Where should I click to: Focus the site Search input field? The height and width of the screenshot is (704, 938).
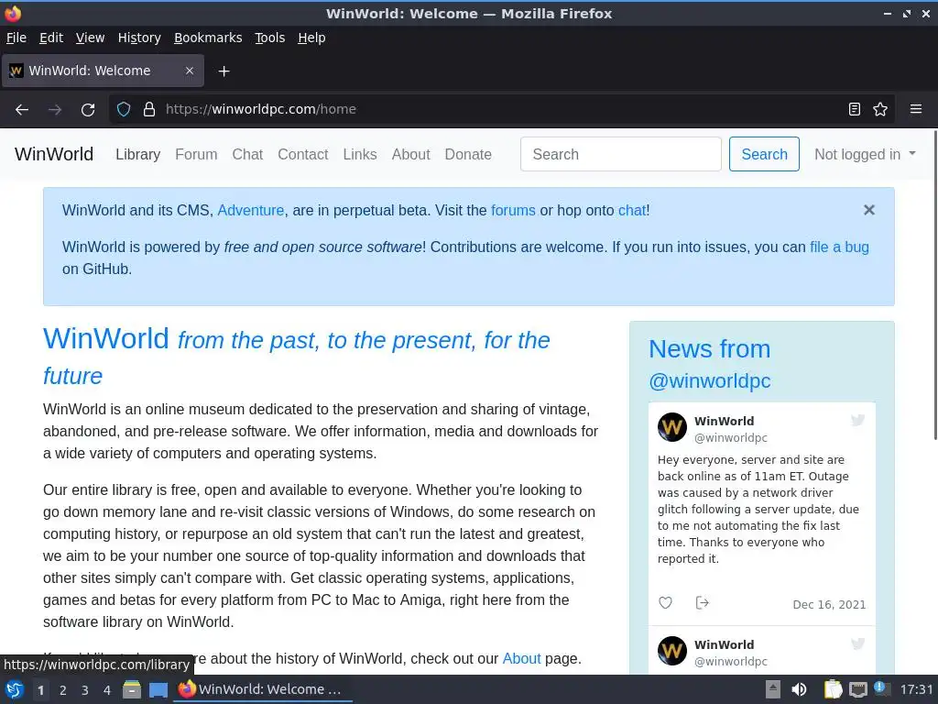(x=620, y=154)
